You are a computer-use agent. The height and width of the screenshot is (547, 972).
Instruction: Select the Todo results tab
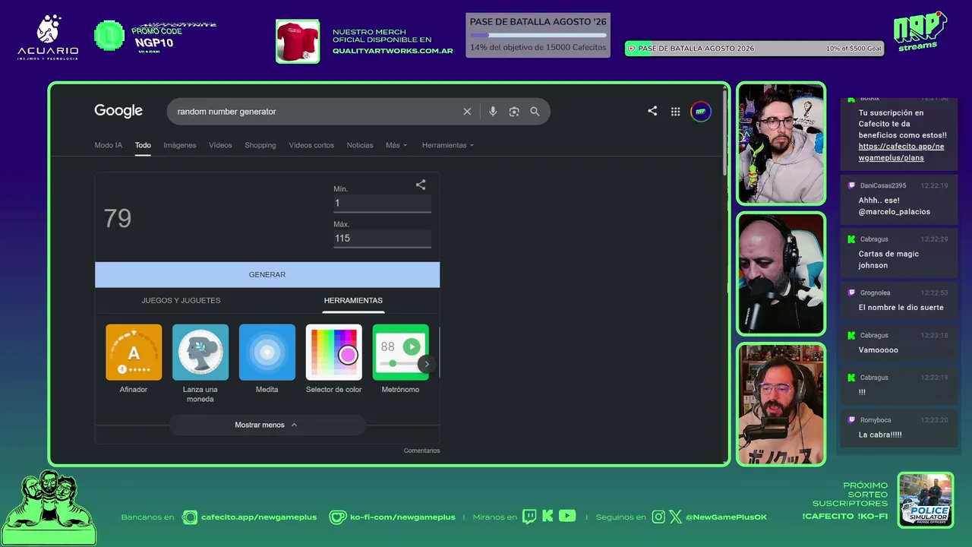[x=143, y=145]
